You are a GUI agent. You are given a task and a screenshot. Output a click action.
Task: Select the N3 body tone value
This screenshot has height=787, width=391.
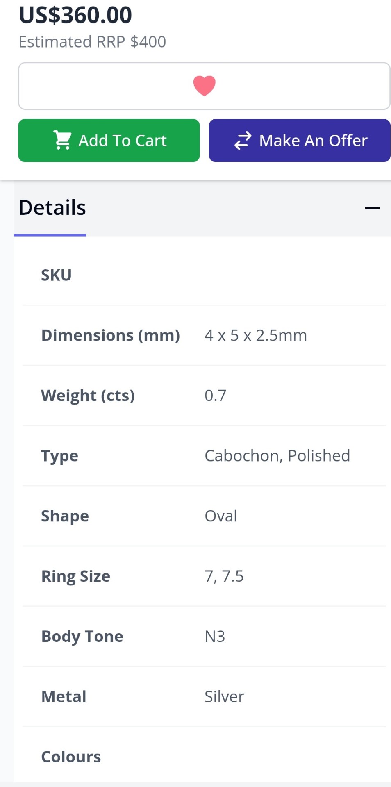tap(215, 637)
